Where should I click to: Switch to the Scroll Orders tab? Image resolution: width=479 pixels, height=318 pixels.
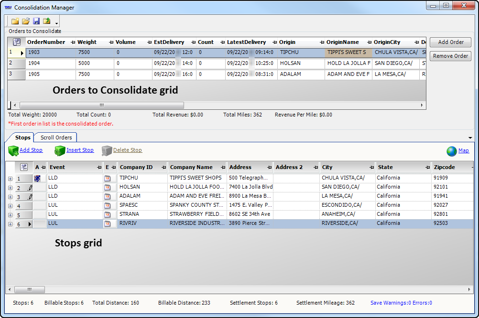[x=56, y=138]
